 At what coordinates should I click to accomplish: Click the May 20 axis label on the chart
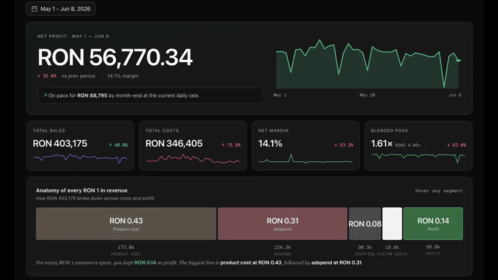tap(367, 95)
